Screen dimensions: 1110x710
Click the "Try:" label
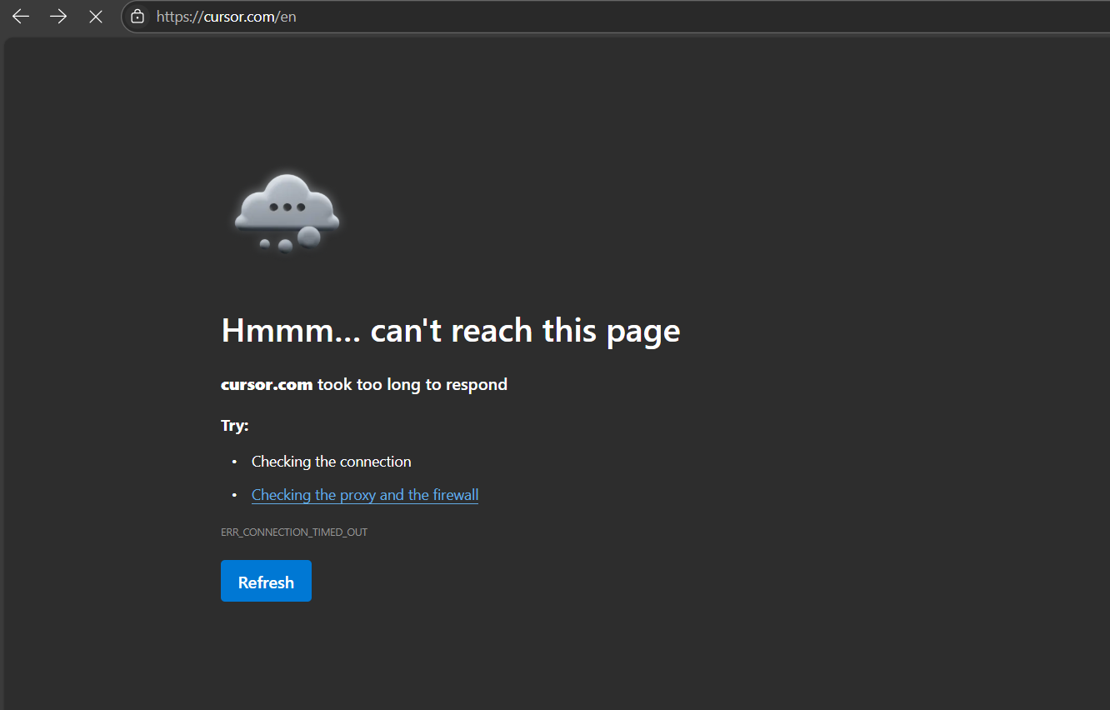point(235,426)
